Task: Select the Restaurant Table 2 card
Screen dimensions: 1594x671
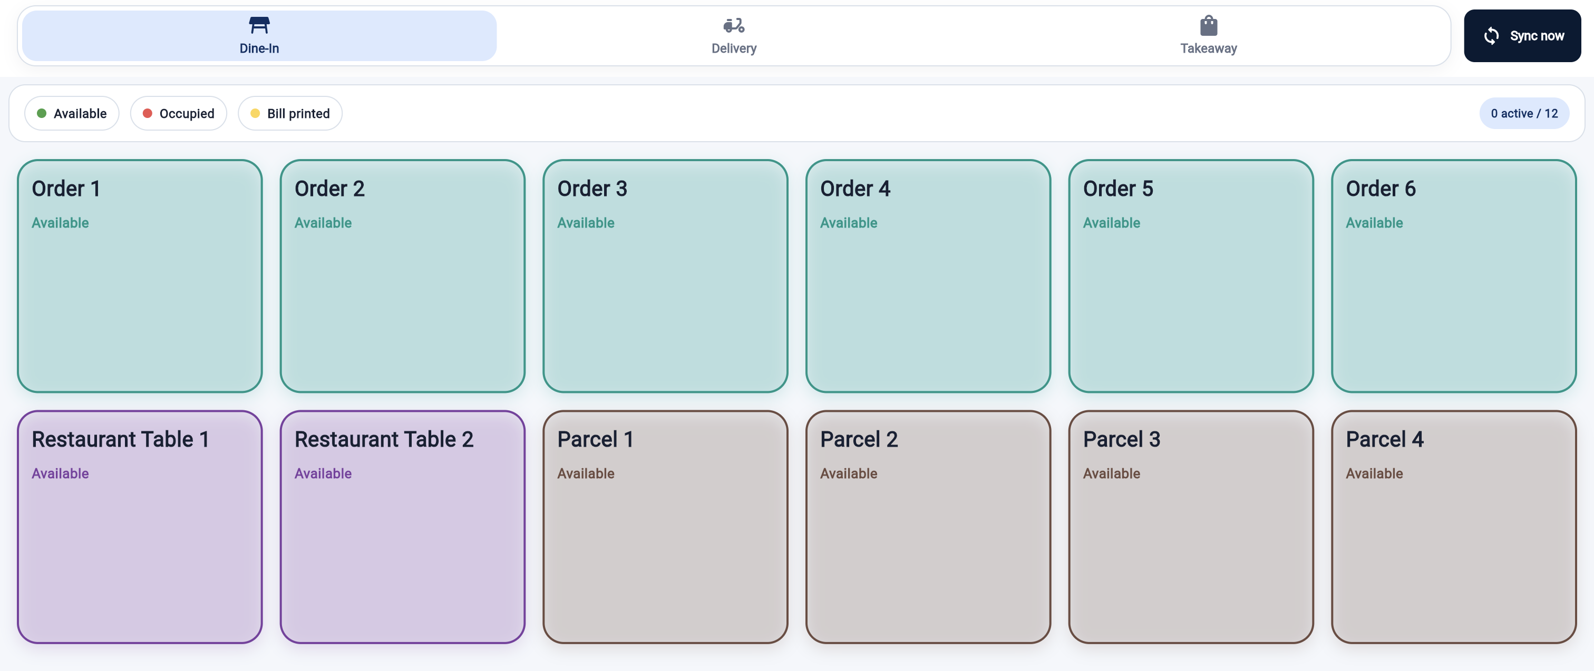Action: [x=402, y=527]
